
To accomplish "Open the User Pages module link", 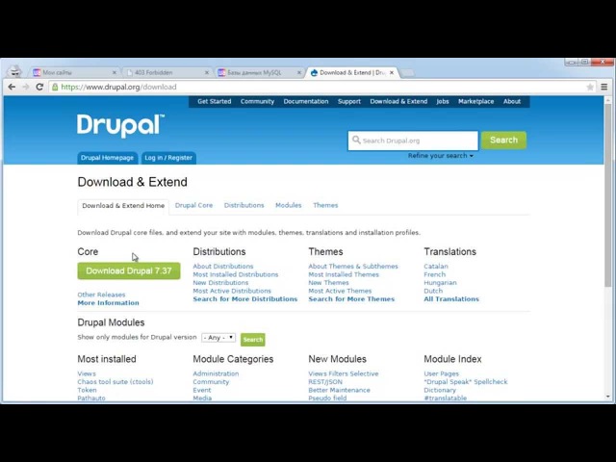I will pyautogui.click(x=441, y=373).
